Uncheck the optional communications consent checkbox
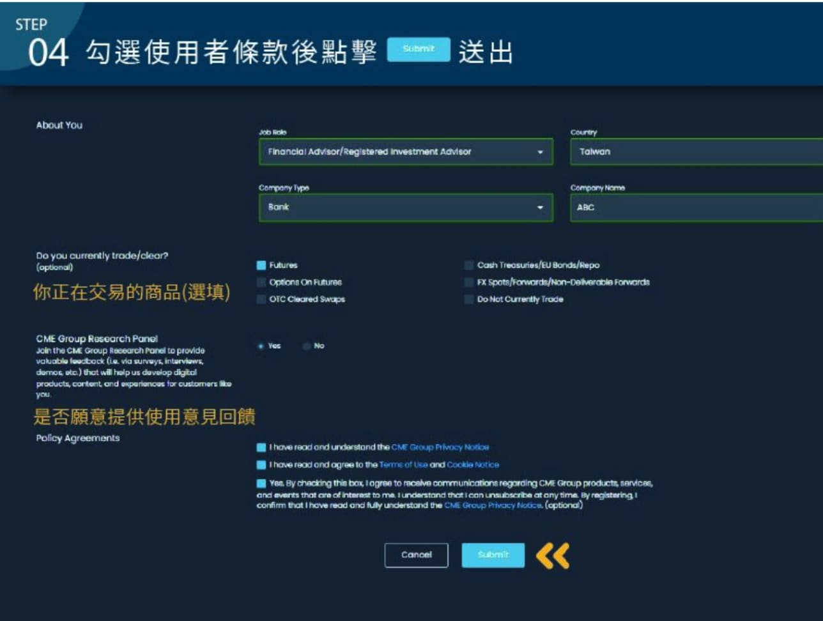 pyautogui.click(x=261, y=484)
